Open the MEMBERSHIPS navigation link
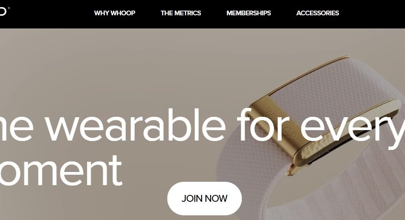The height and width of the screenshot is (220, 405). coord(249,13)
